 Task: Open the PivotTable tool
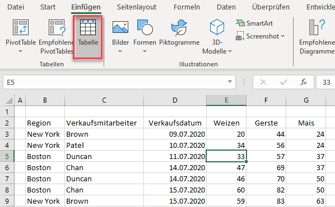coord(21,36)
